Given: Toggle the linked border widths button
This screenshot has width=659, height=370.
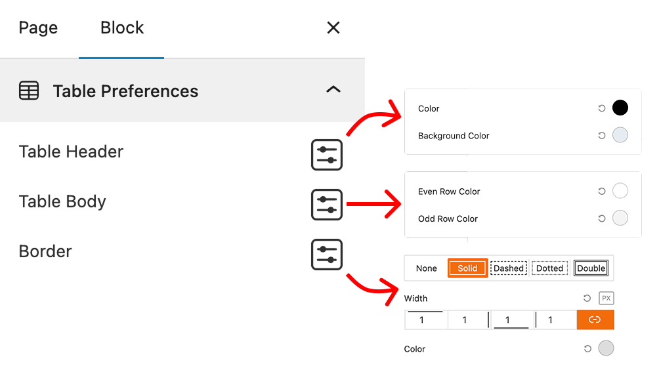Looking at the screenshot, I should (x=595, y=320).
